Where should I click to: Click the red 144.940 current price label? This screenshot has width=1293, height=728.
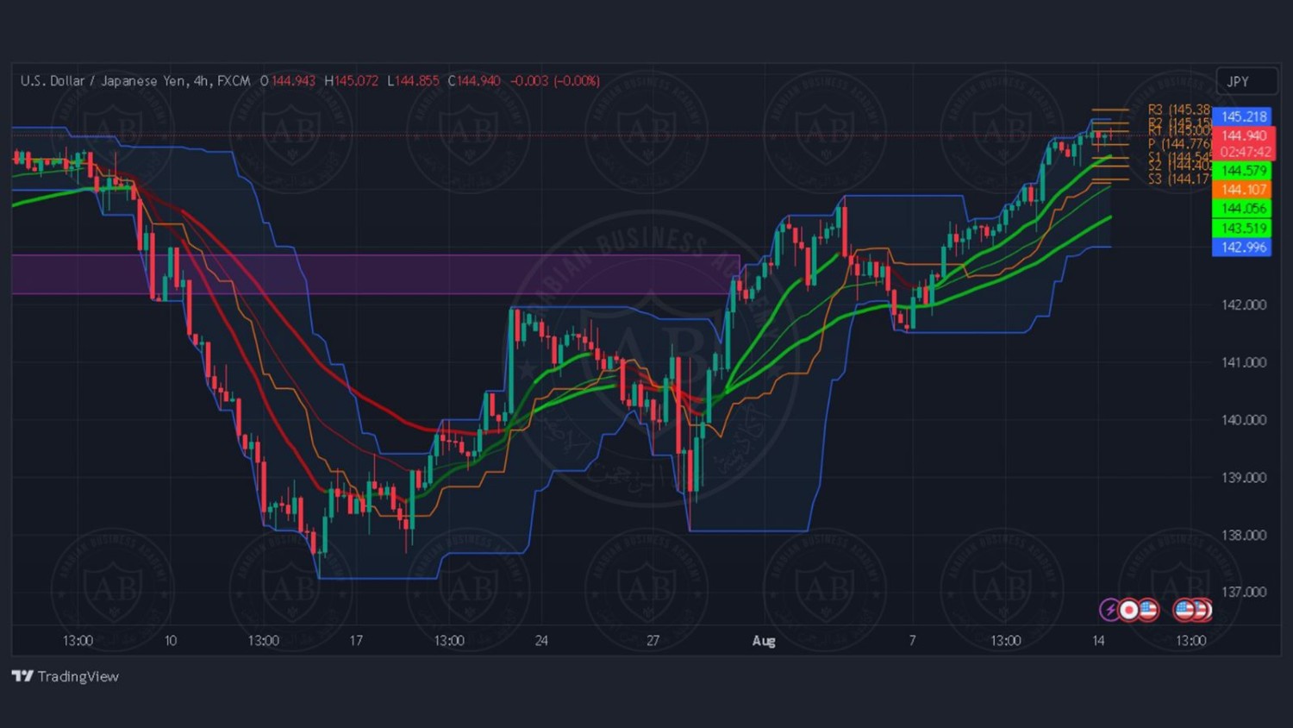1243,135
